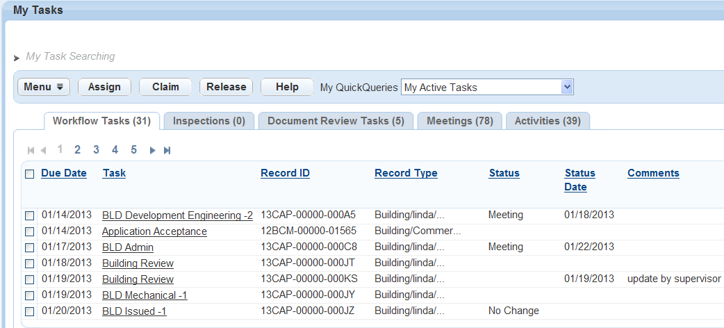Screen dimensions: 724x328
Task: Jump to the last page of results
Action: click(167, 150)
